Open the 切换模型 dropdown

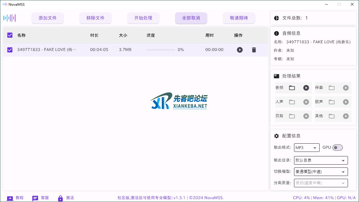(321, 171)
